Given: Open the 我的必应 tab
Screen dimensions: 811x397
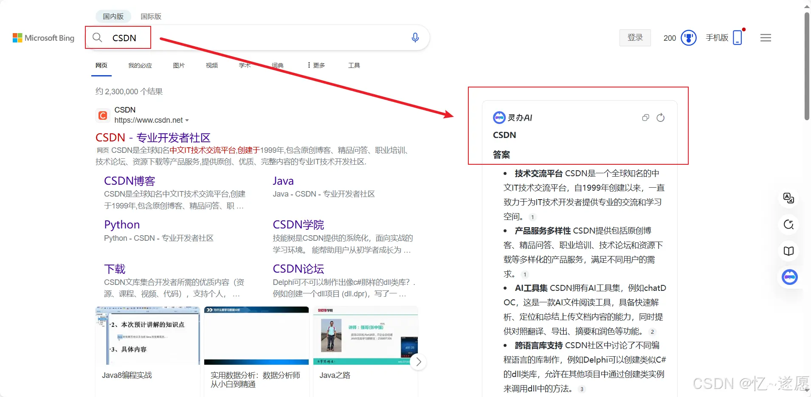Looking at the screenshot, I should click(x=140, y=65).
